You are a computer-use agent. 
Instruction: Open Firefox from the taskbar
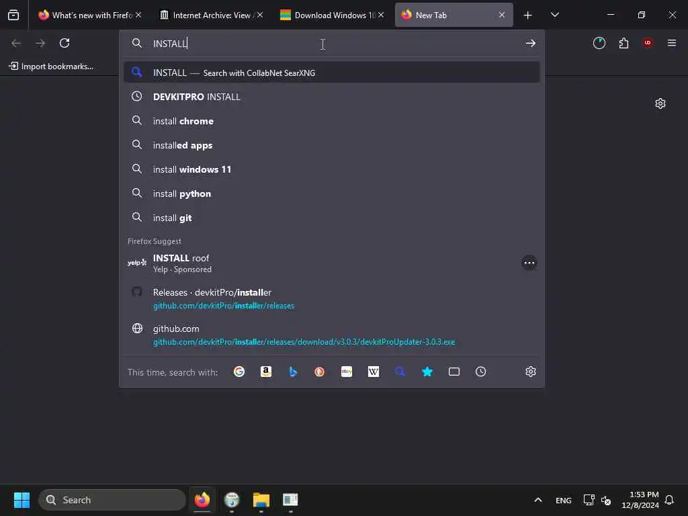tap(202, 500)
